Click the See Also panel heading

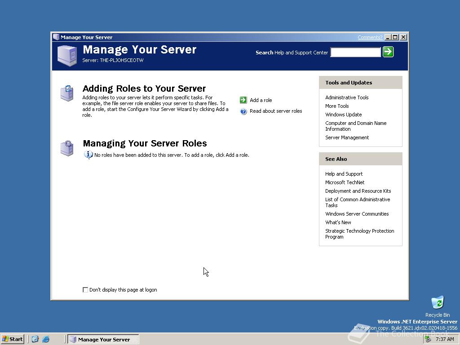336,159
